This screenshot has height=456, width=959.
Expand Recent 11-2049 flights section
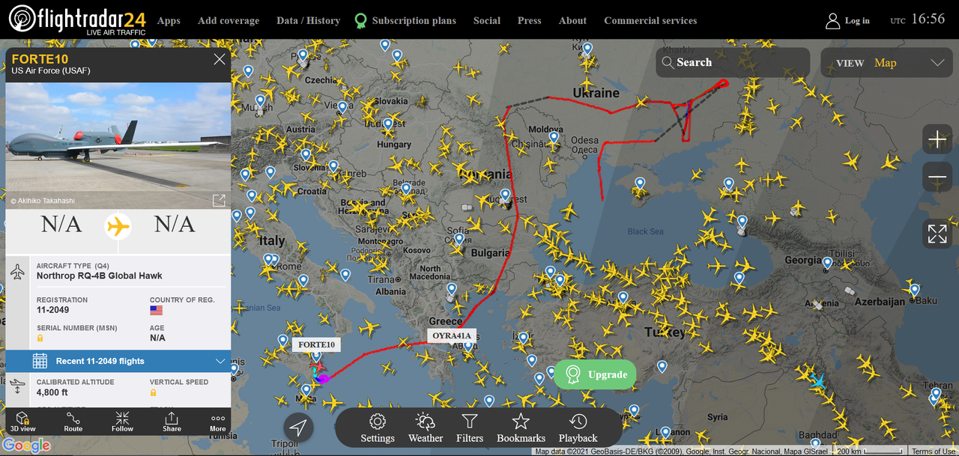coord(118,361)
